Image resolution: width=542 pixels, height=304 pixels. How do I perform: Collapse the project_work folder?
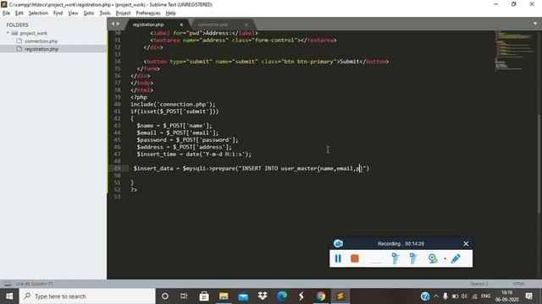[8, 33]
